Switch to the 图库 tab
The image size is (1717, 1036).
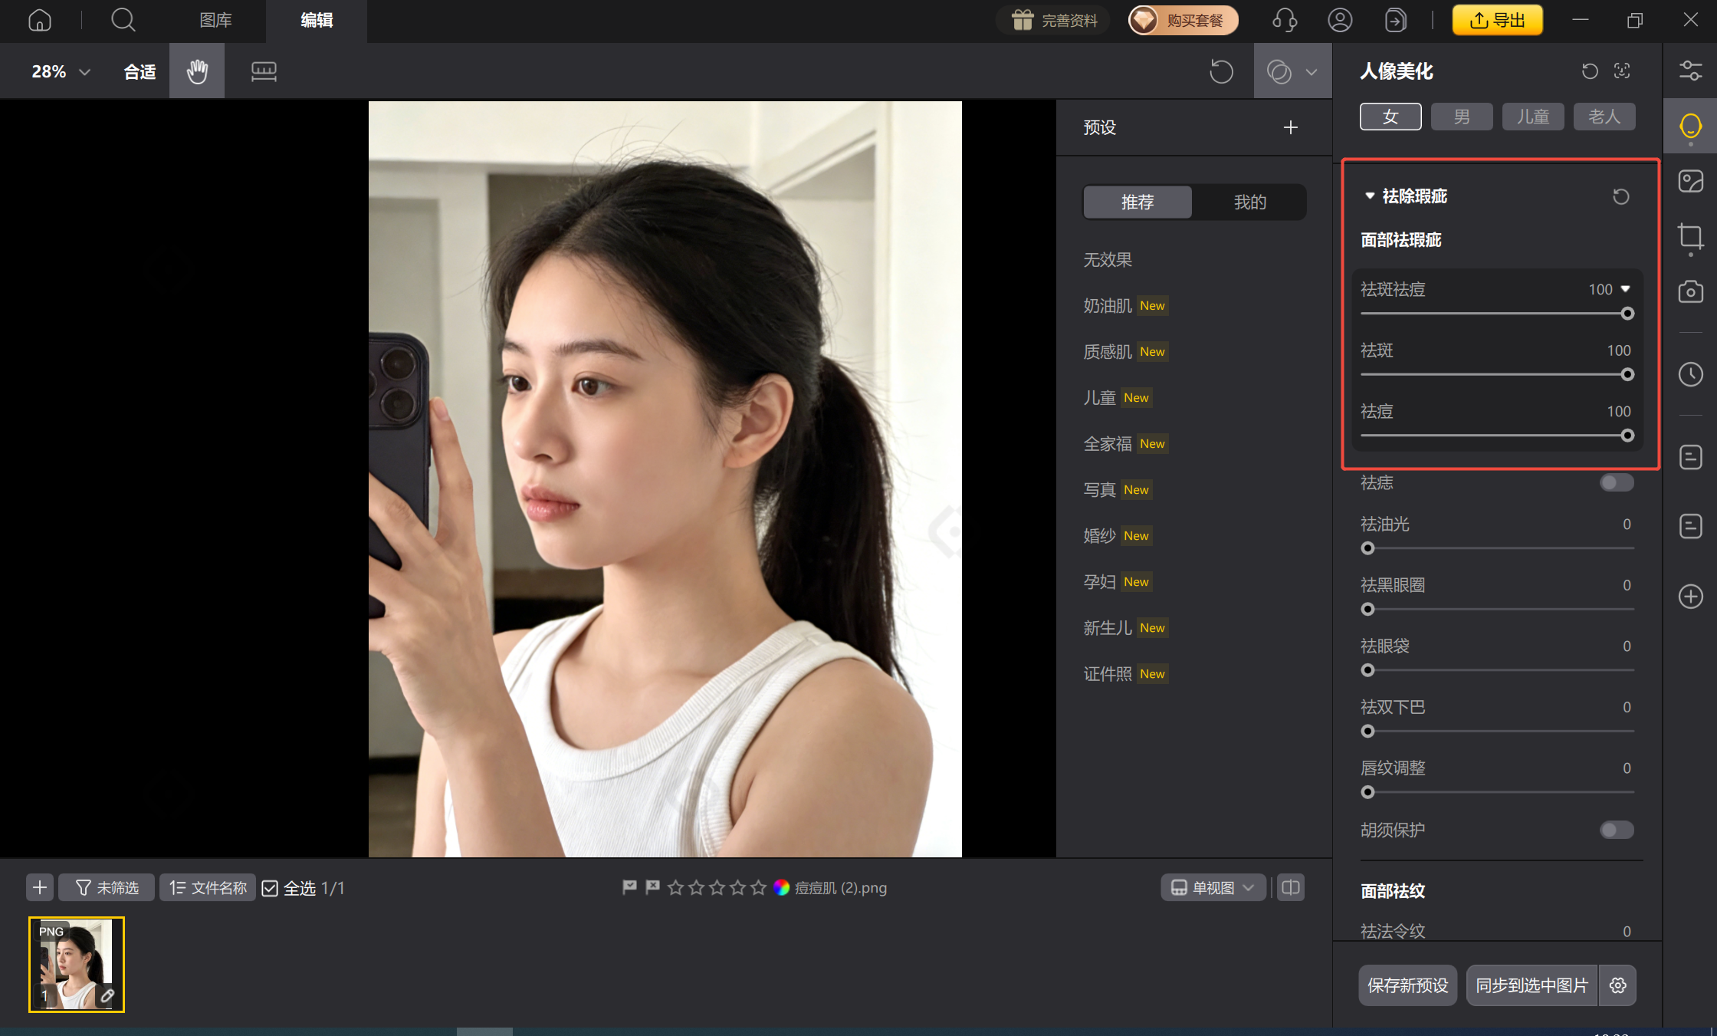coord(215,20)
